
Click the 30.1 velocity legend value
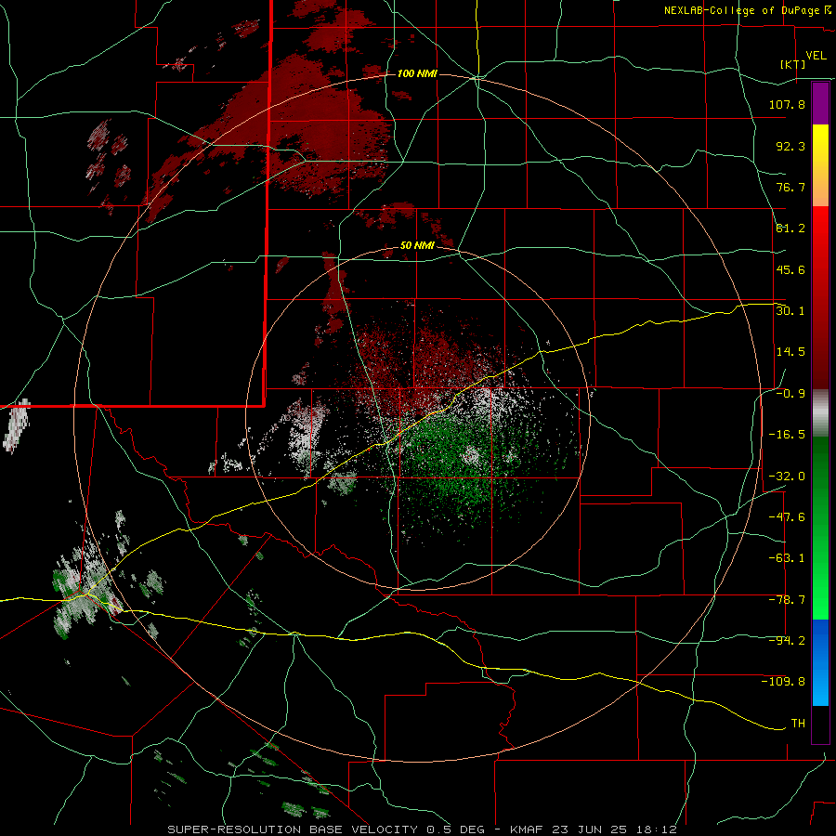[790, 311]
